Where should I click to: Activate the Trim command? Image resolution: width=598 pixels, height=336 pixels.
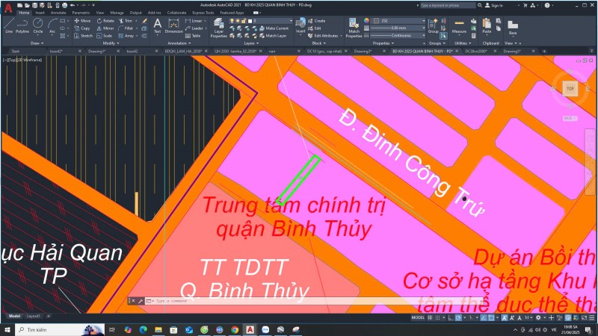(126, 21)
